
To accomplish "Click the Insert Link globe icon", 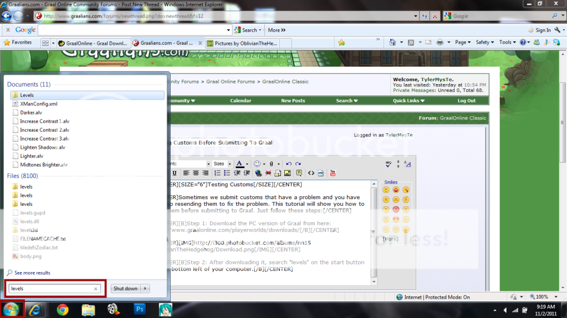I will pyautogui.click(x=258, y=173).
